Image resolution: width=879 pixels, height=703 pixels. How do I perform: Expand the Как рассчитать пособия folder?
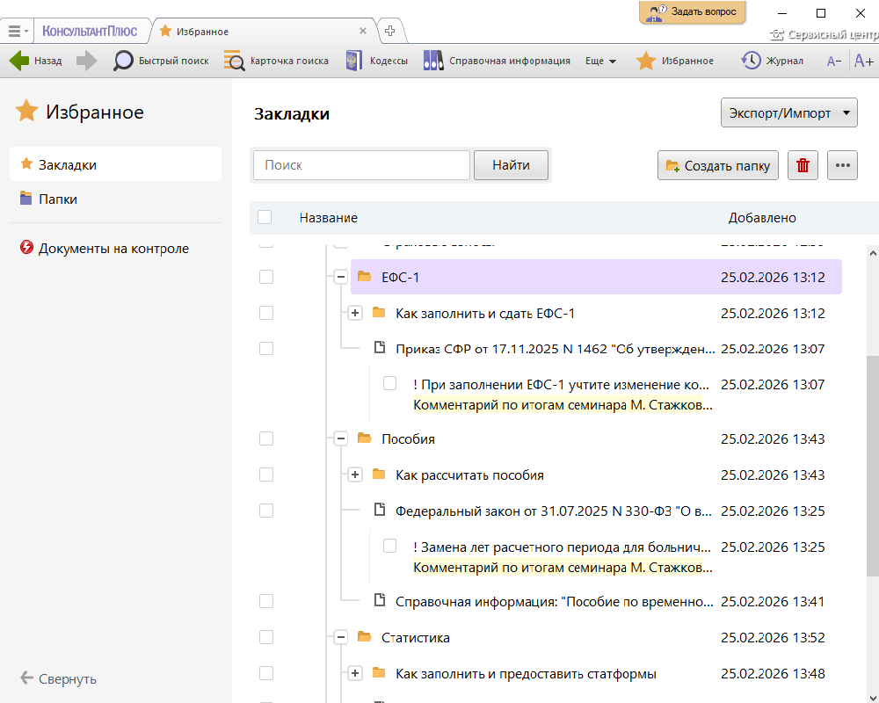pyautogui.click(x=355, y=475)
